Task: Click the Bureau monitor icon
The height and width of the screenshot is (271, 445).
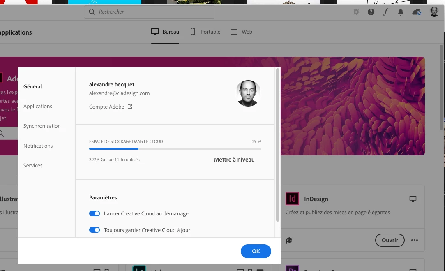Action: pyautogui.click(x=154, y=32)
